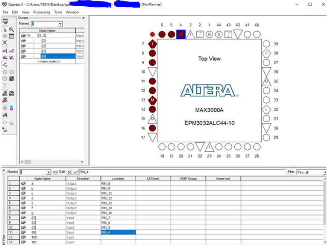Select pin 13 pentagon marked M
Image resolution: width=329 pixels, height=249 pixels.
pyautogui.click(x=152, y=100)
